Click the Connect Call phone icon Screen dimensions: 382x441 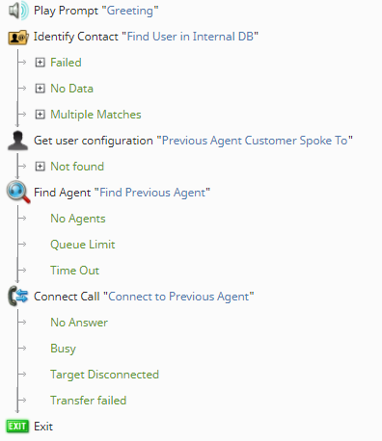(17, 296)
